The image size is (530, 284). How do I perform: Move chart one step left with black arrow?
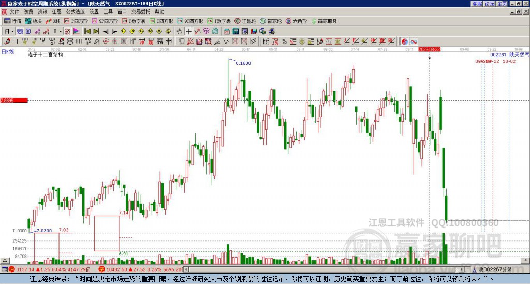pos(106,32)
